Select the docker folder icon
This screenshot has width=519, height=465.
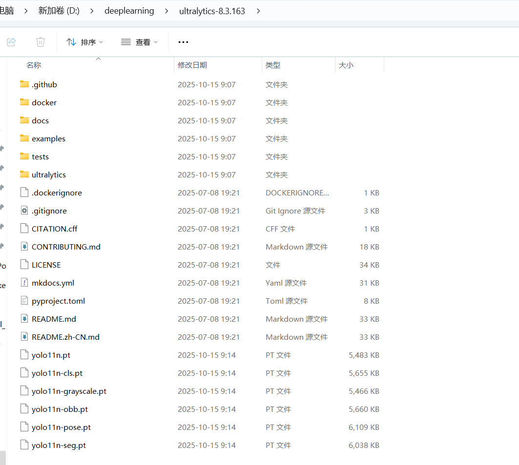(x=24, y=102)
